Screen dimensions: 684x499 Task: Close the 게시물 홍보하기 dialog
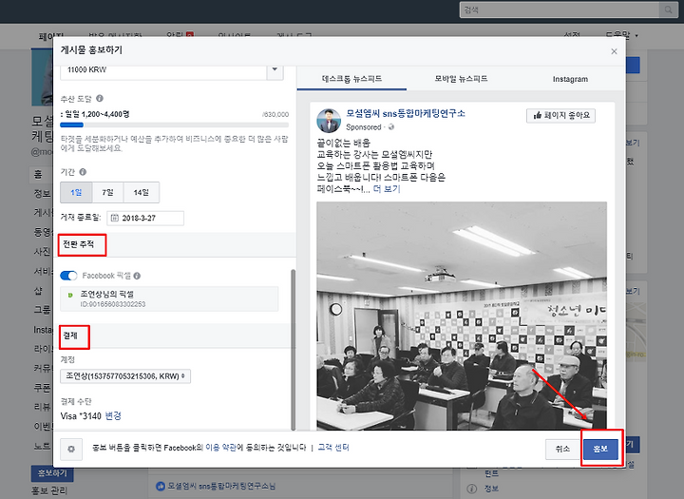(x=614, y=51)
